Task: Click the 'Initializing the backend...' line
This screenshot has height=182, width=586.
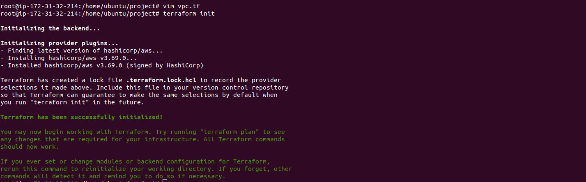Action: [50, 29]
